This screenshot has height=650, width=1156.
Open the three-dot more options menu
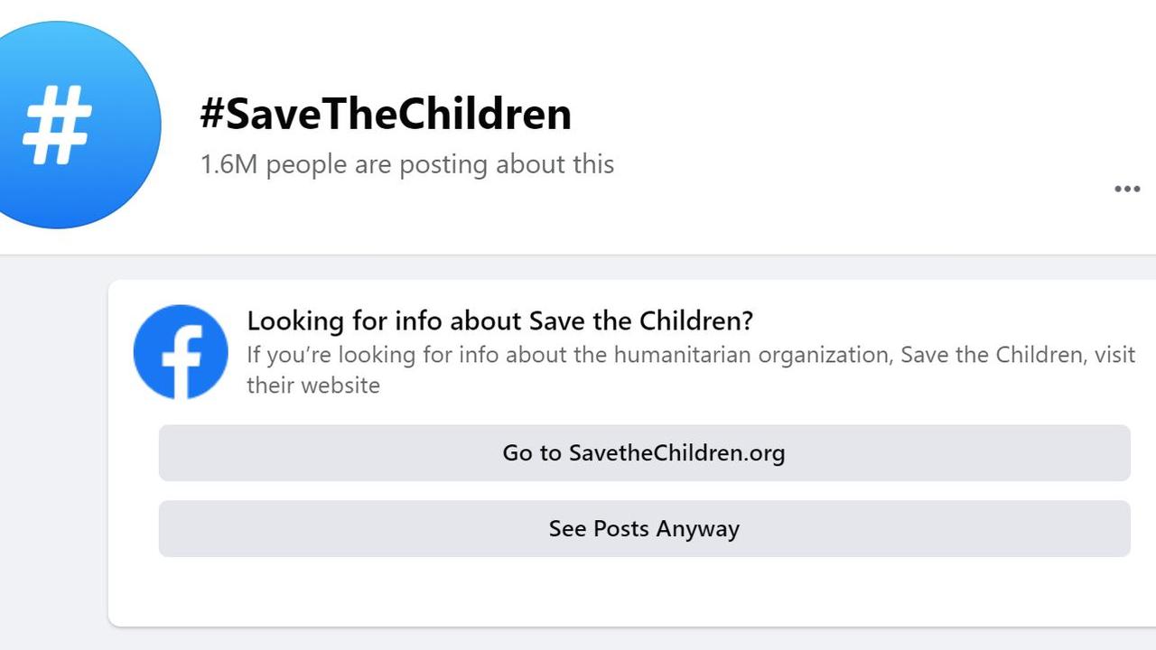[1127, 189]
